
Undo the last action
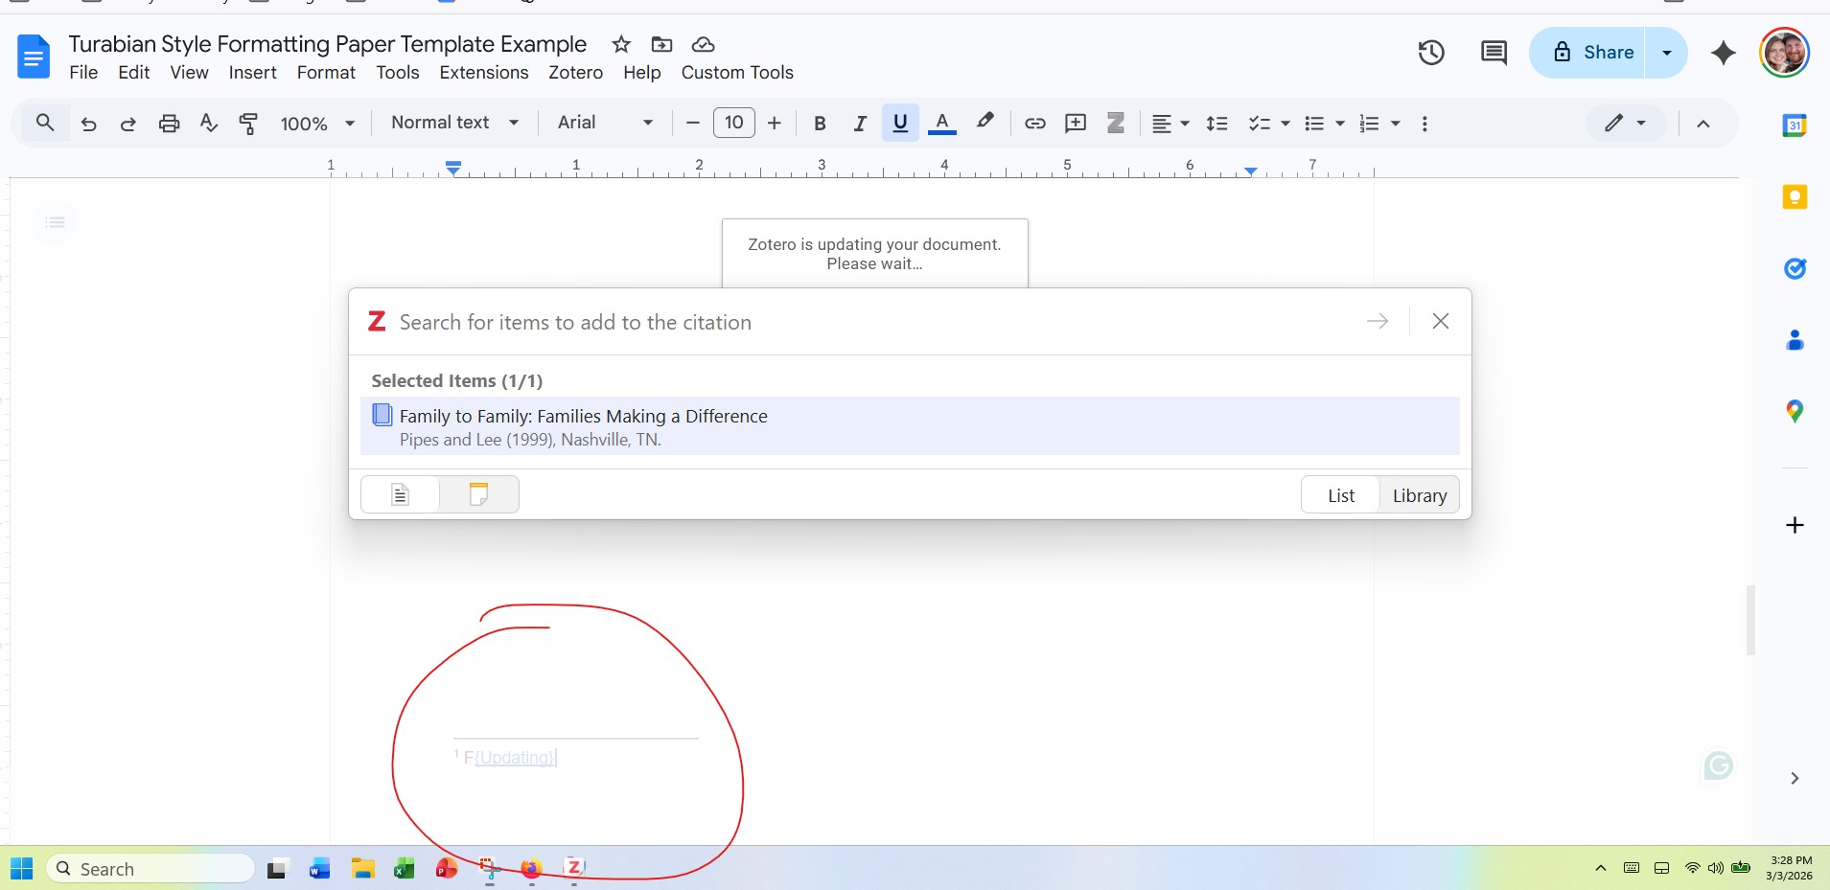[x=88, y=124]
